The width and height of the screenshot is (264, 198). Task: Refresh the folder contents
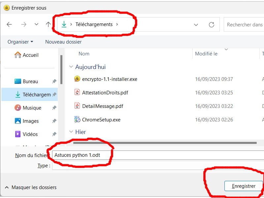(x=212, y=25)
